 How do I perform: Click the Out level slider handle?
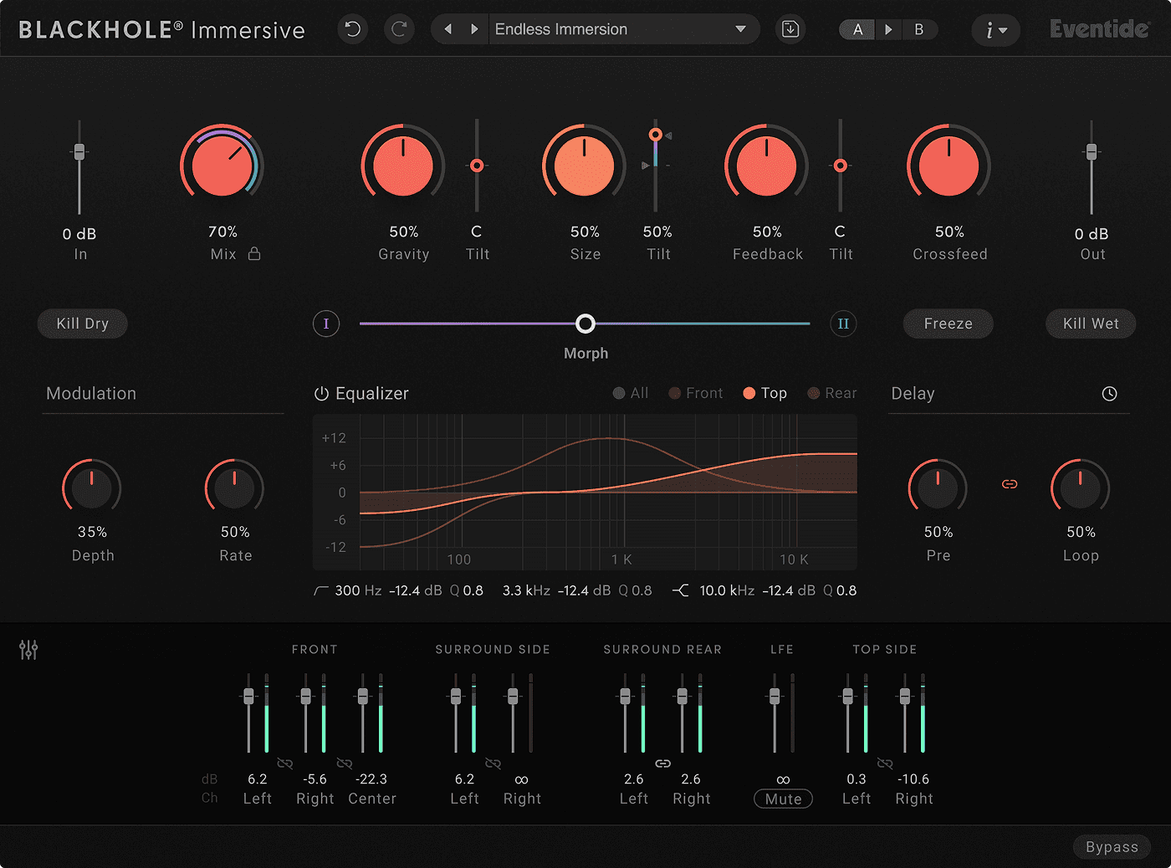[1092, 151]
